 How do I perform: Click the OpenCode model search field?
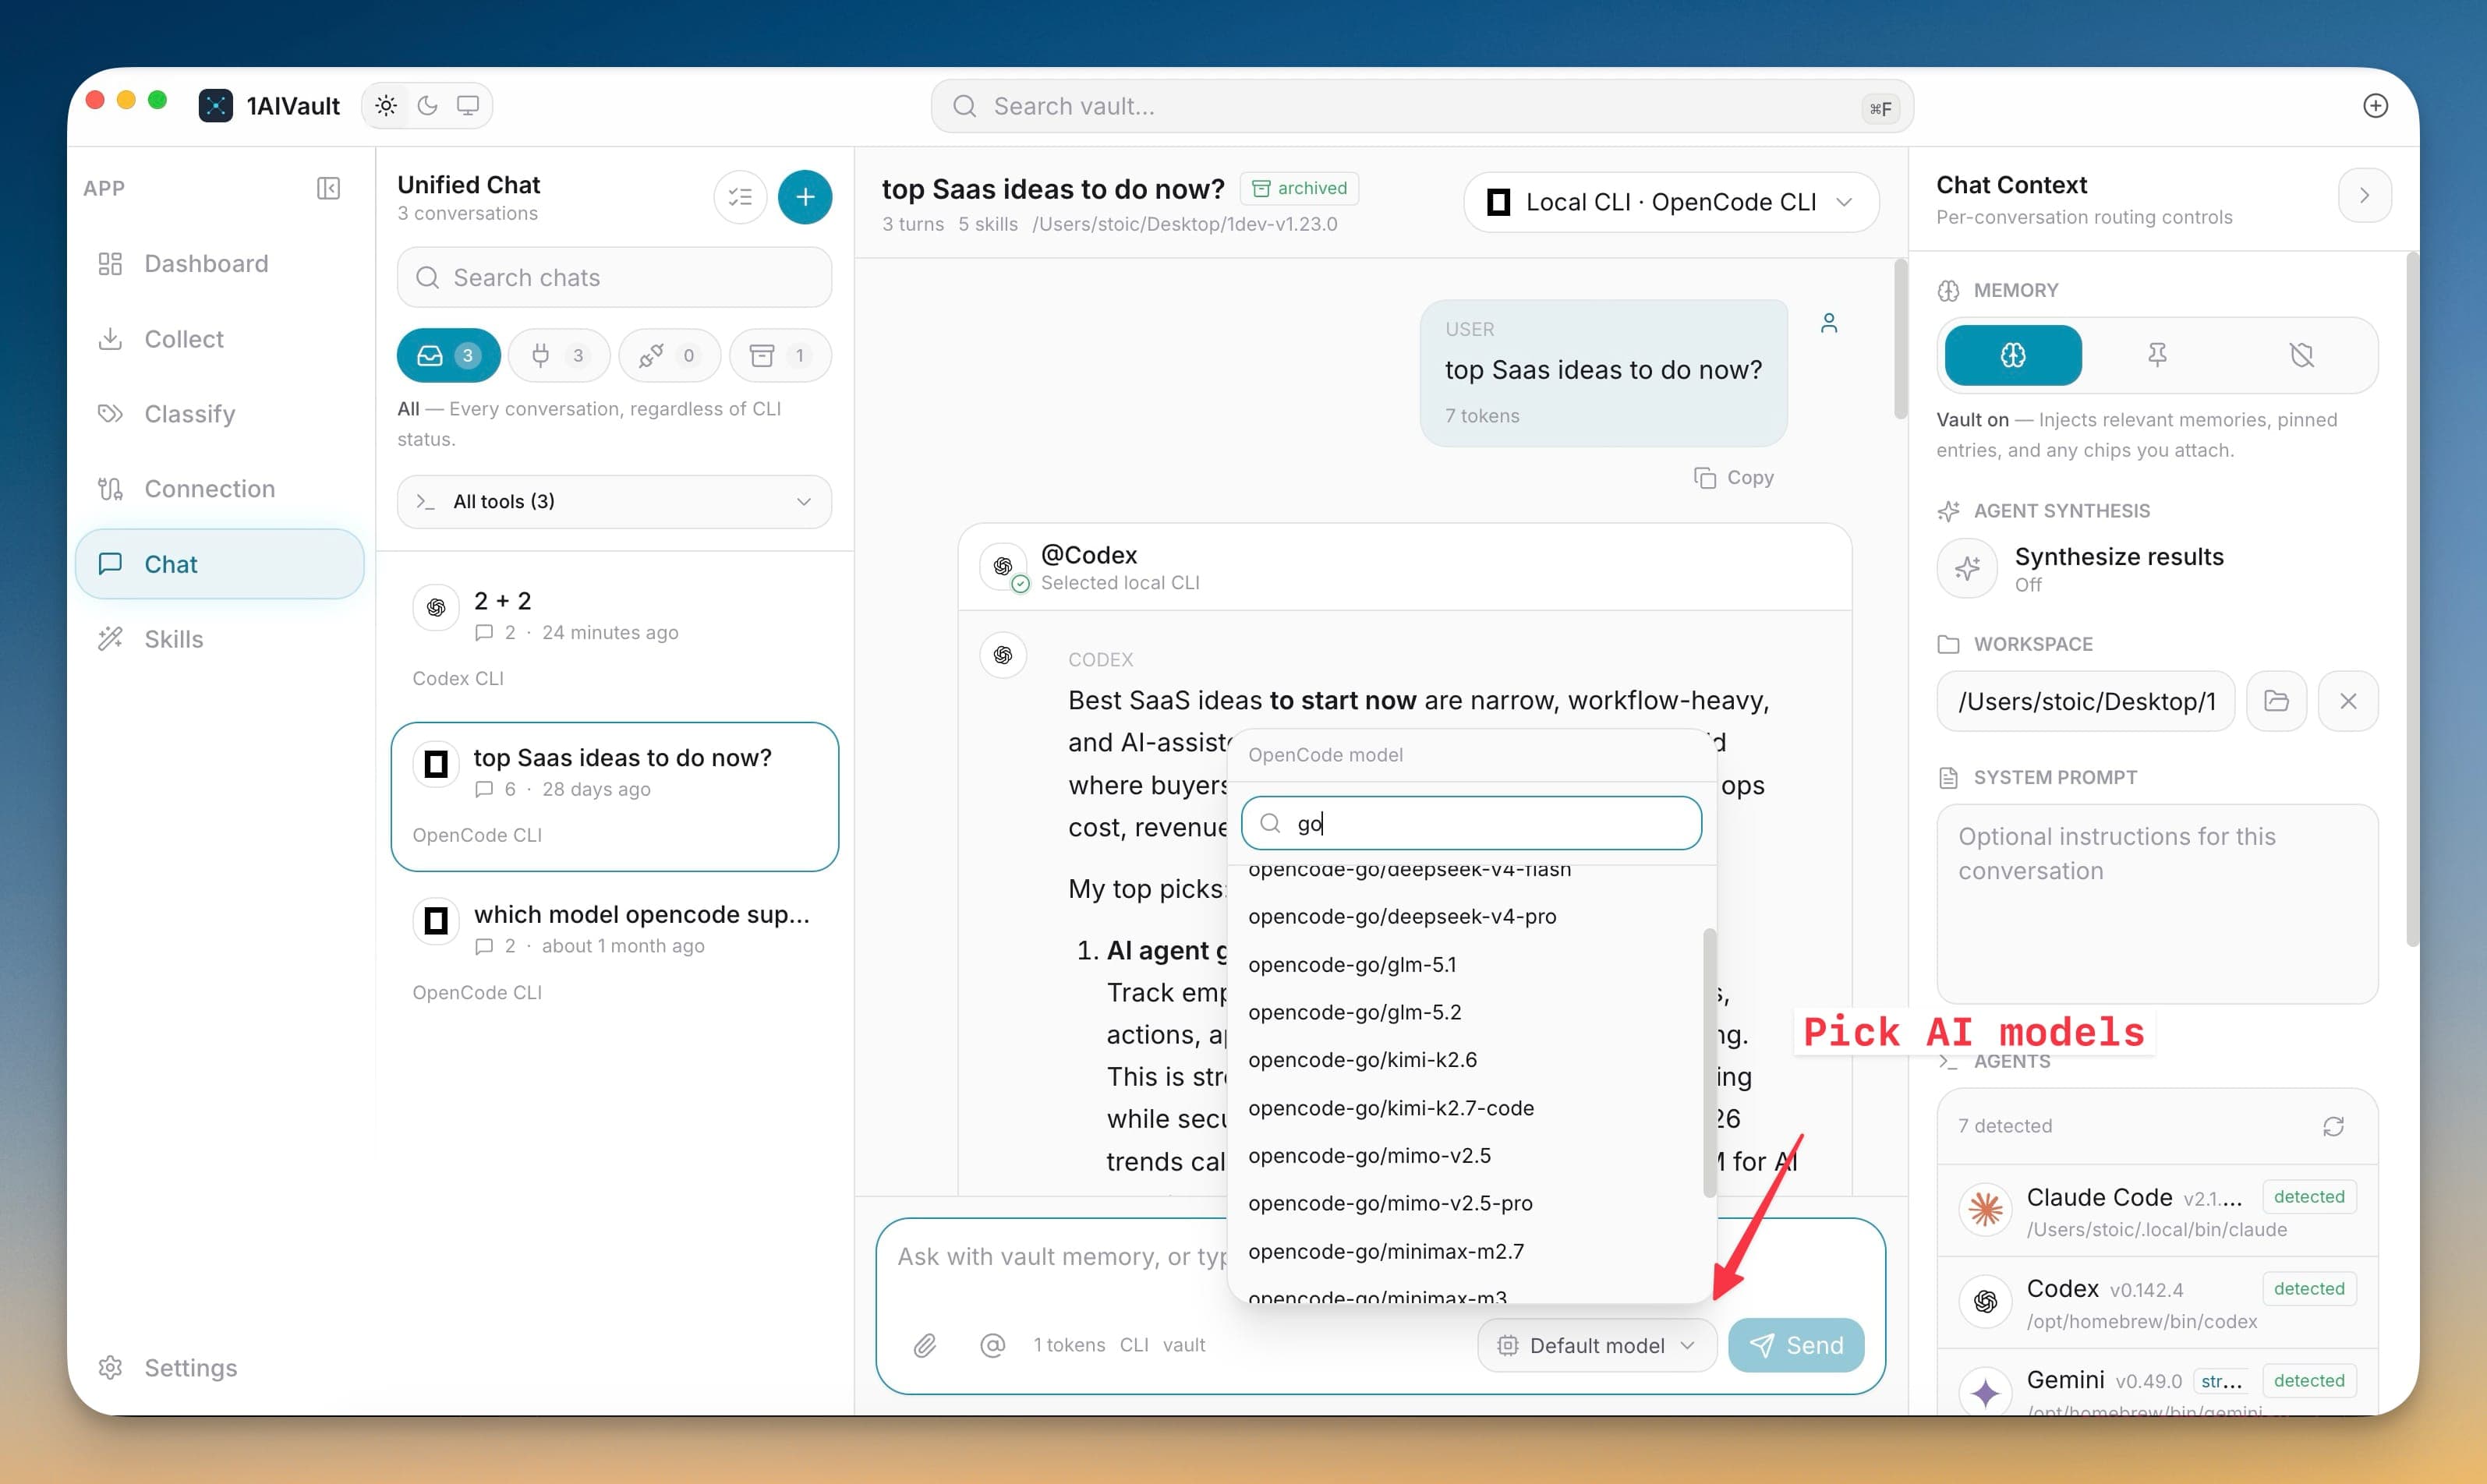tap(1471, 823)
